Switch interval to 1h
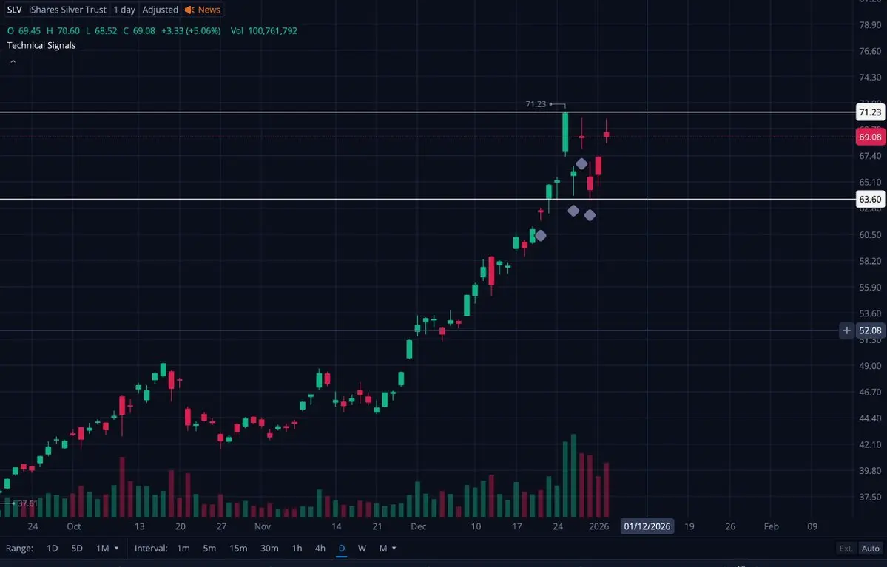Viewport: 887px width, 567px height. point(297,549)
